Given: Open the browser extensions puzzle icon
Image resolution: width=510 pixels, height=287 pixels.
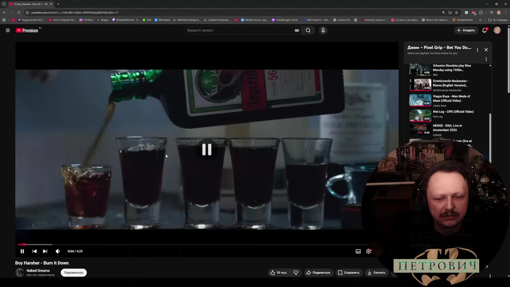Looking at the screenshot, I should click(481, 12).
